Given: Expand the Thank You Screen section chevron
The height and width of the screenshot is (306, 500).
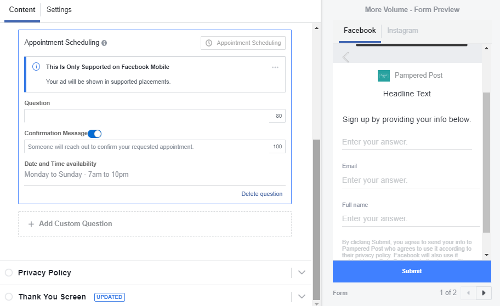Looking at the screenshot, I should (x=302, y=297).
